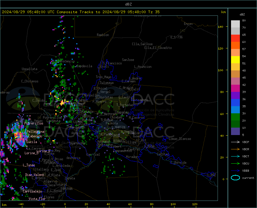Click the 'Catitas' map label

point(163,154)
